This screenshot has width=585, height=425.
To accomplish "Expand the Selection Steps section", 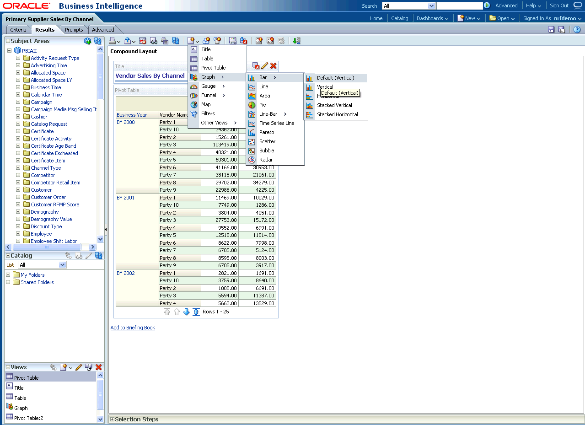I will click(x=112, y=420).
